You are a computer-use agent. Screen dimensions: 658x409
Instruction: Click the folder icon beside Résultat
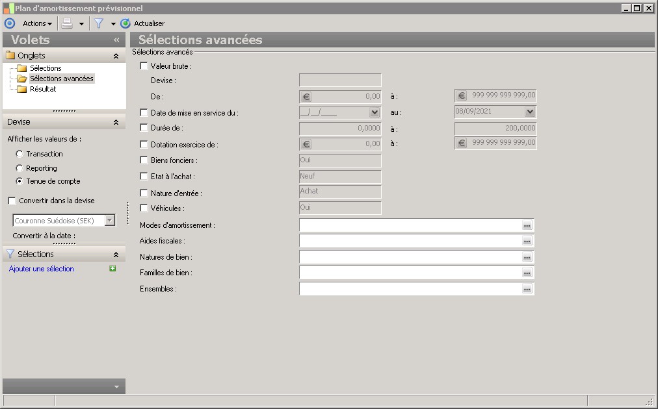click(22, 89)
